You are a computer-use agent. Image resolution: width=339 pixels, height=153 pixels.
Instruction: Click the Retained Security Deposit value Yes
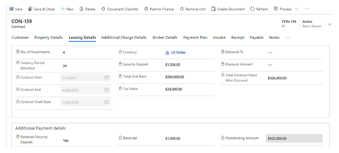pyautogui.click(x=66, y=140)
